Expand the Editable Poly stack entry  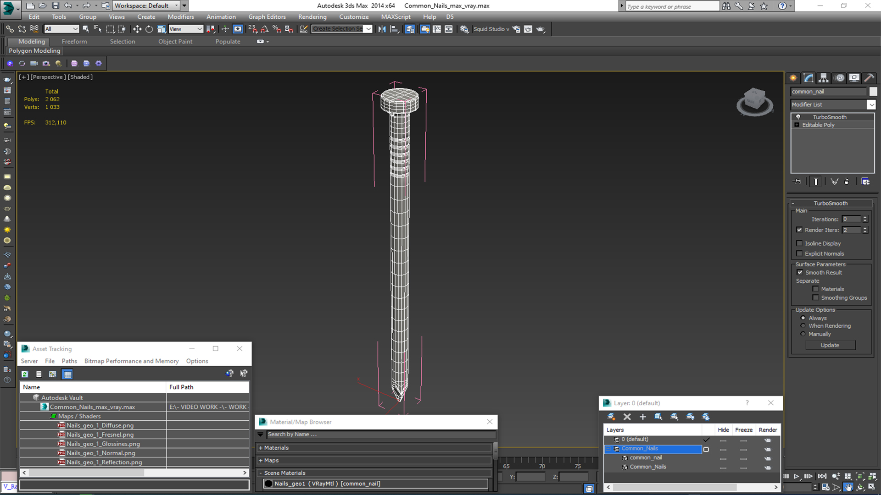797,125
